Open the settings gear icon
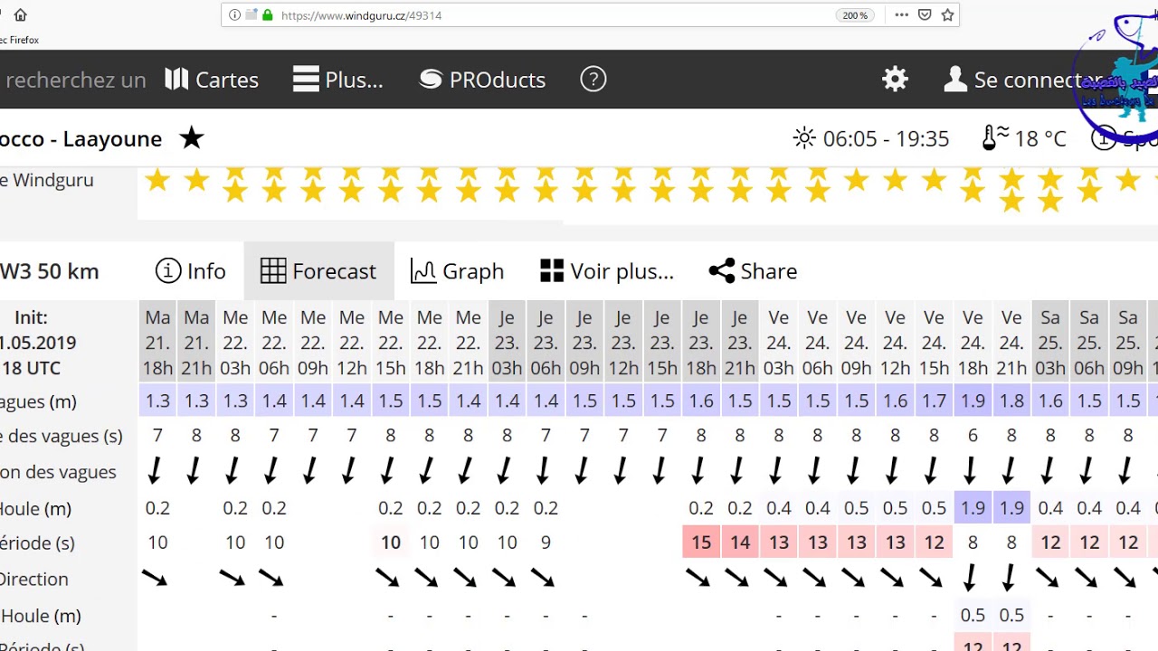This screenshot has width=1158, height=651. tap(895, 80)
